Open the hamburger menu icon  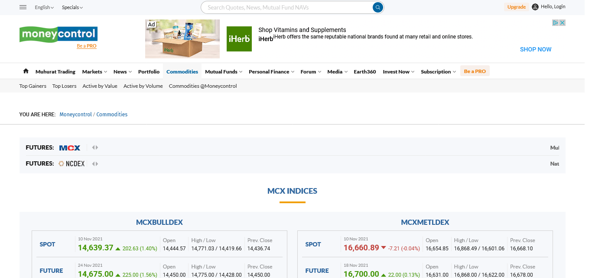pos(23,7)
